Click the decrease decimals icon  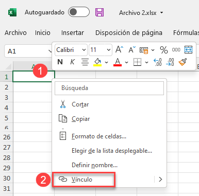pos(170,62)
